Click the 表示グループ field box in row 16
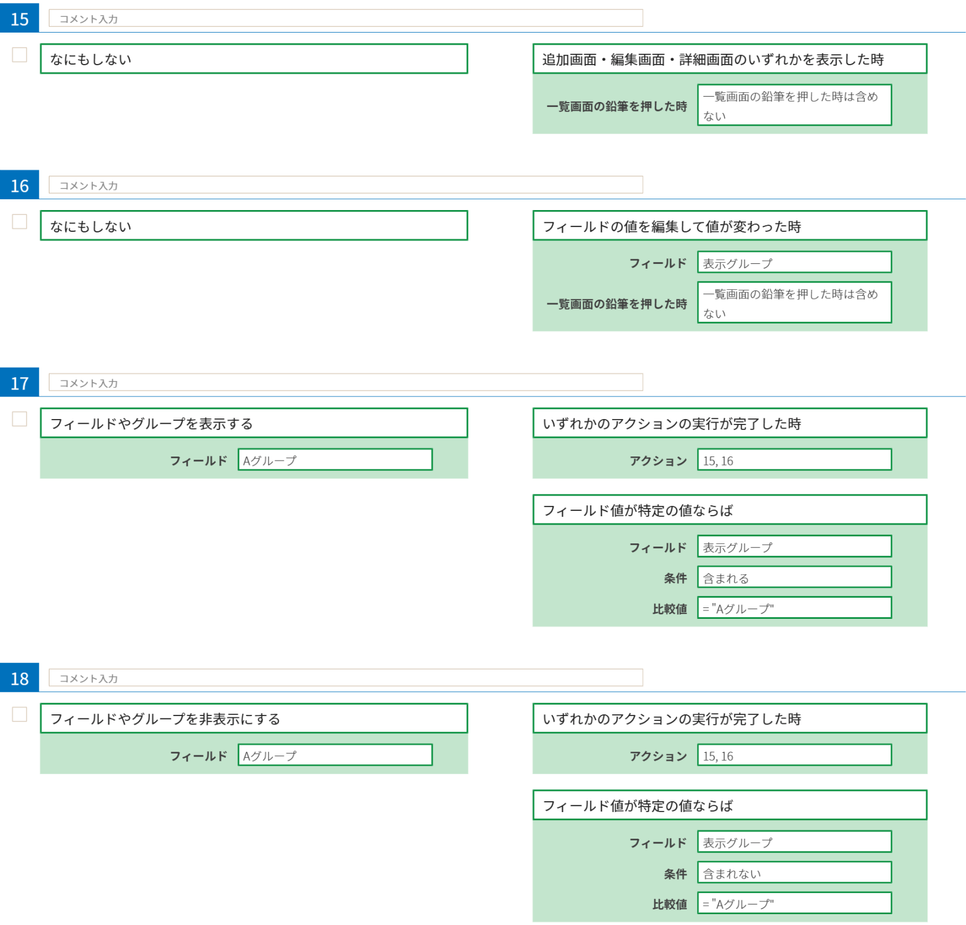 [x=794, y=263]
